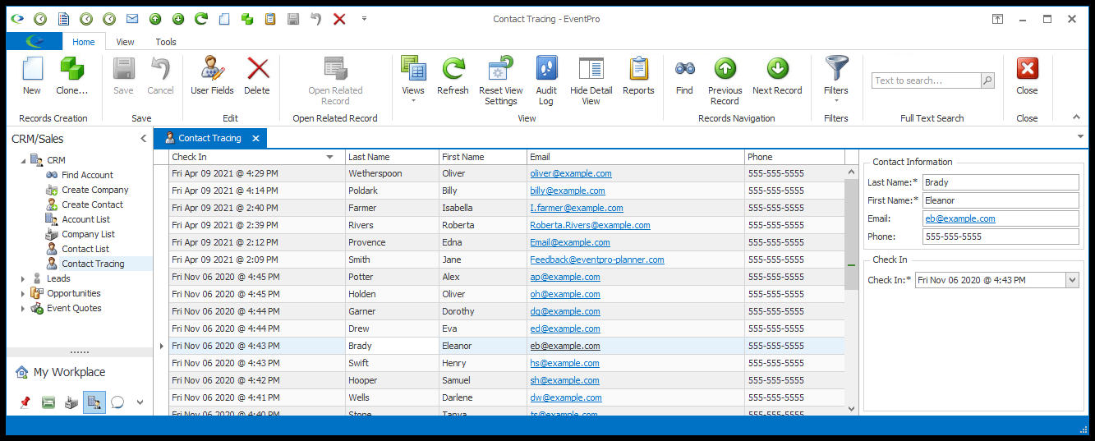Click the Delete ribbon button
This screenshot has width=1095, height=441.
pyautogui.click(x=257, y=76)
